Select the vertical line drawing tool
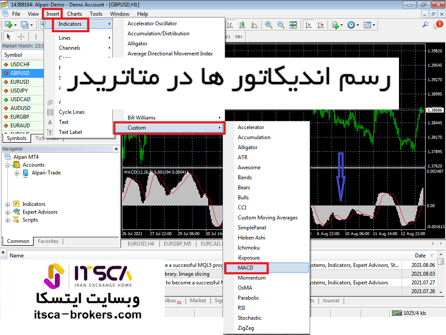 click(36, 37)
